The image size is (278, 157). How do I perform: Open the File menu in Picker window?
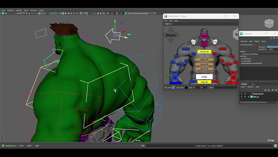tap(166, 21)
